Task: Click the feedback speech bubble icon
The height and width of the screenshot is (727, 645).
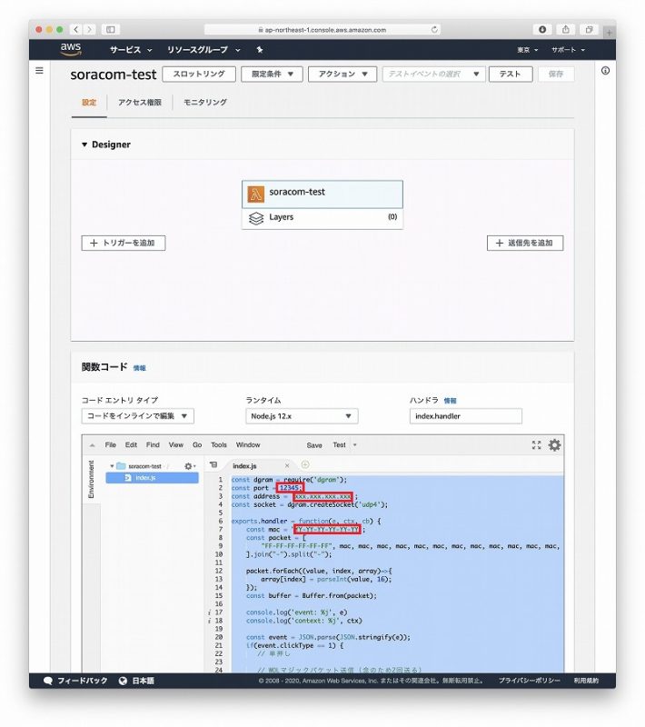Action: click(x=48, y=681)
